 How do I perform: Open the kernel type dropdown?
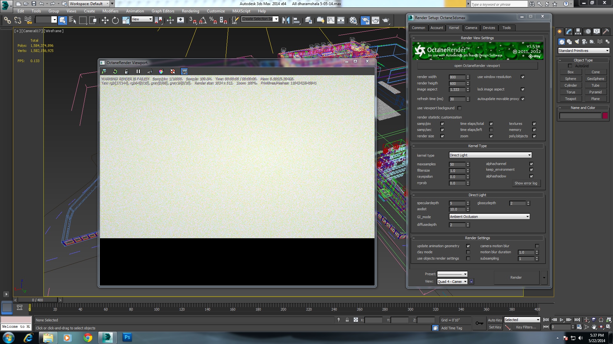(x=490, y=155)
